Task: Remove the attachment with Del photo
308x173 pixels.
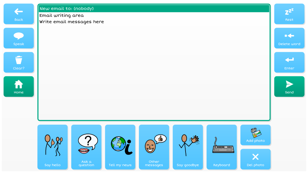Action: (x=255, y=159)
